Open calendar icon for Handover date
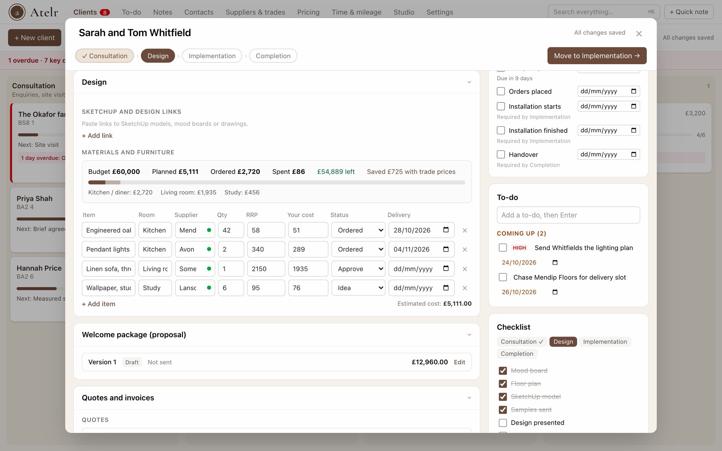Viewport: 722px width, 451px height. tap(634, 154)
